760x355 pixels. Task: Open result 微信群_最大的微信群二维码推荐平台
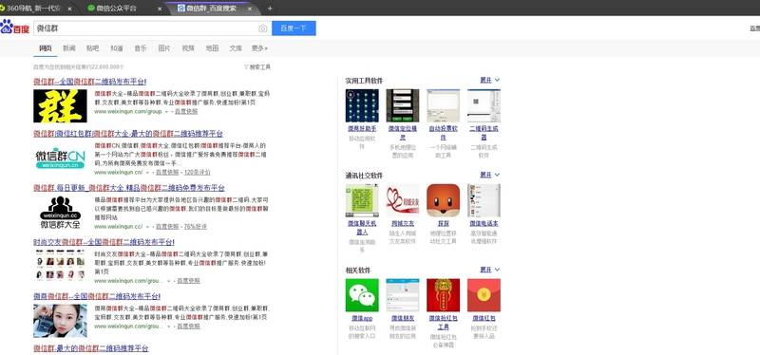(x=90, y=348)
